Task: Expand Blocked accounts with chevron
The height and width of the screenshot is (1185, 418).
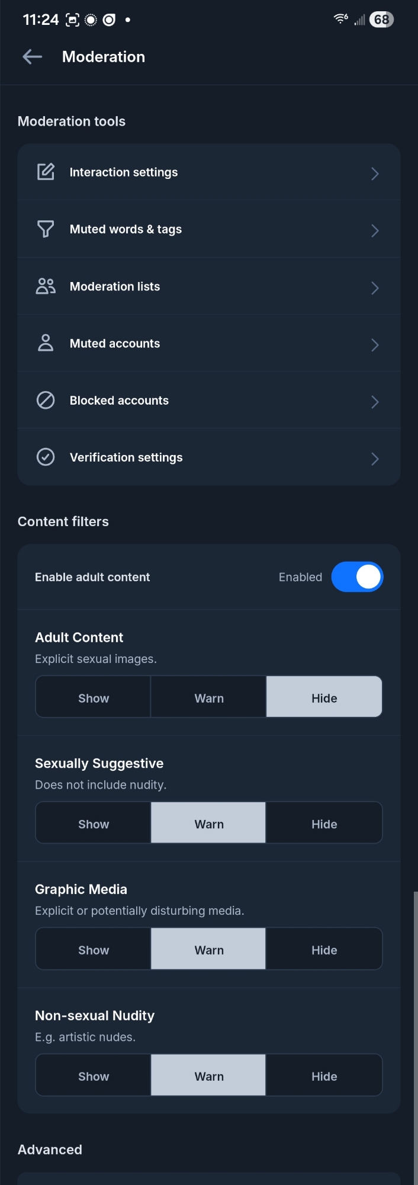Action: pyautogui.click(x=375, y=402)
